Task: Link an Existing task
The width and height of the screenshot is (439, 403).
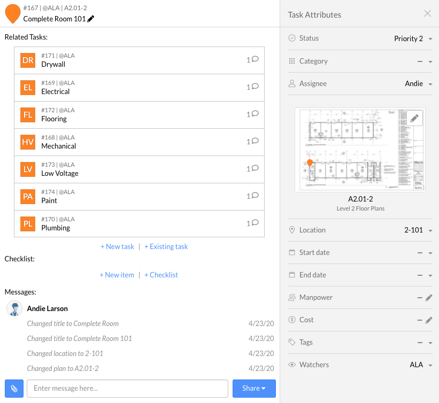Action: pos(166,246)
